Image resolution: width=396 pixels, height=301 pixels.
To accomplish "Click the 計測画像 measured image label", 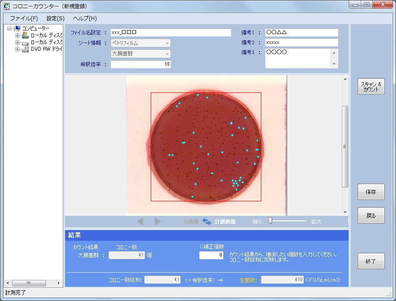I will pyautogui.click(x=225, y=222).
